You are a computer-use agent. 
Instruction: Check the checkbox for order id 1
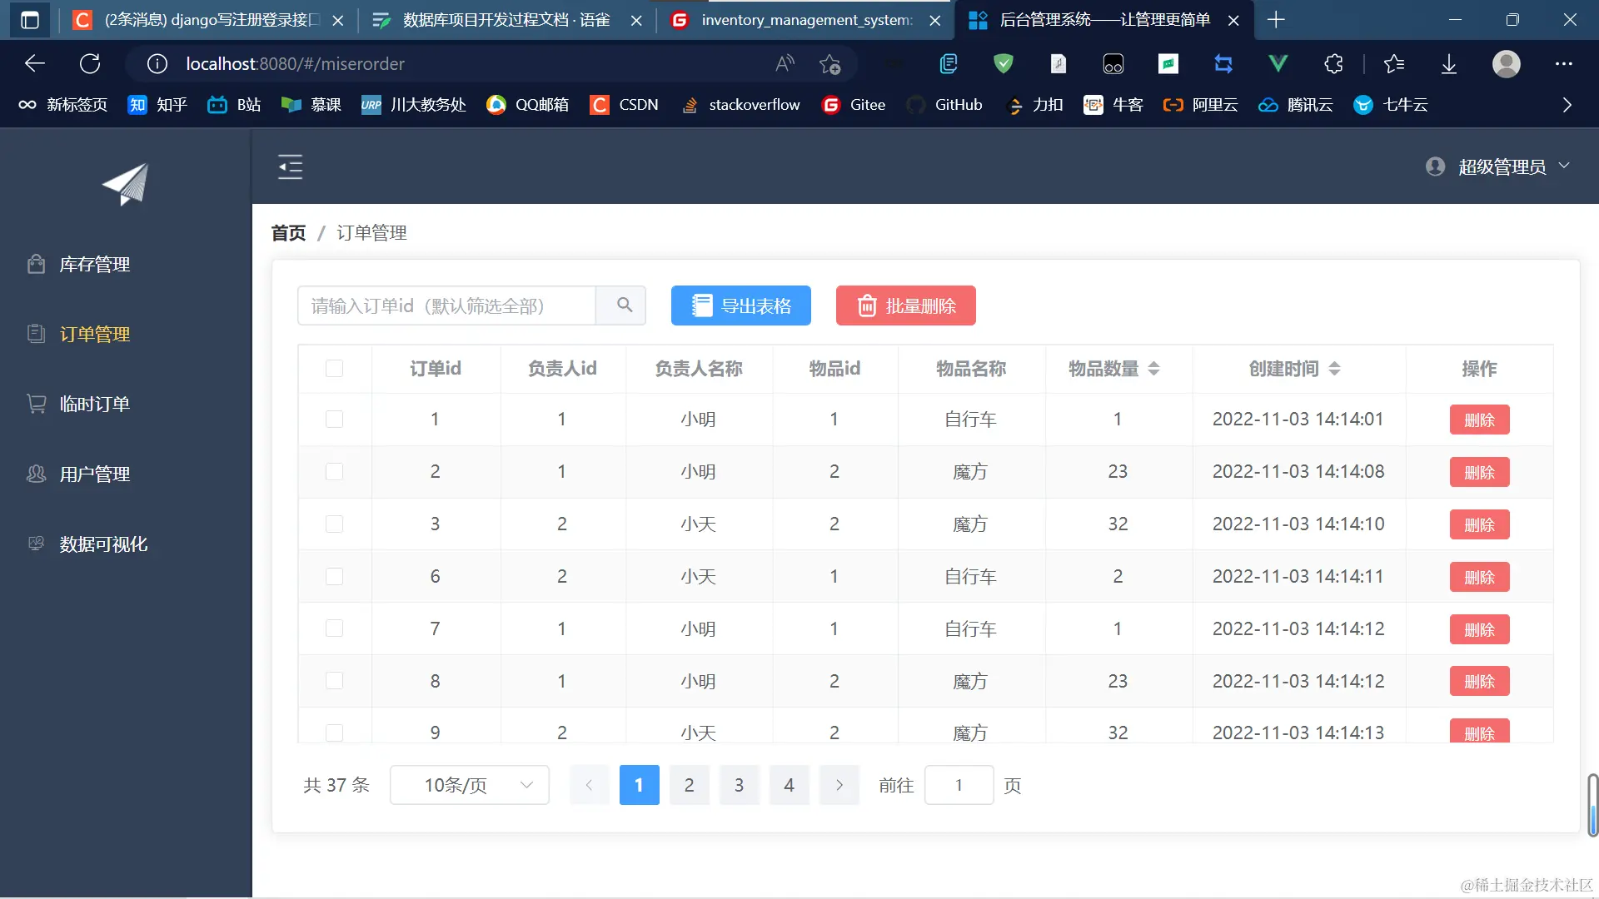pyautogui.click(x=334, y=419)
